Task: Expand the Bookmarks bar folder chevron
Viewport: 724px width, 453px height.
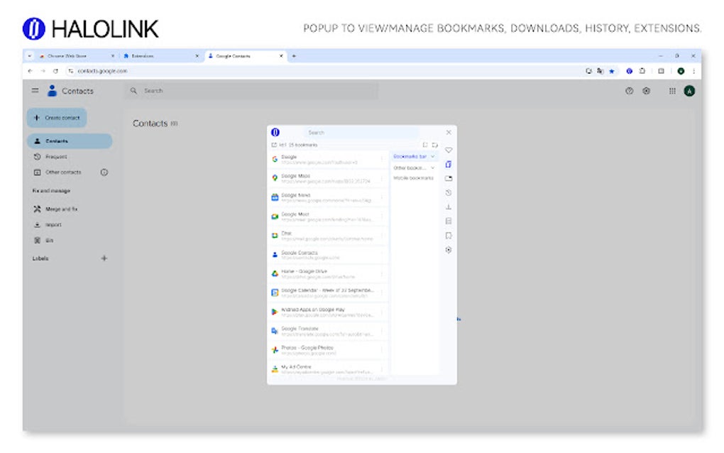Action: point(433,156)
